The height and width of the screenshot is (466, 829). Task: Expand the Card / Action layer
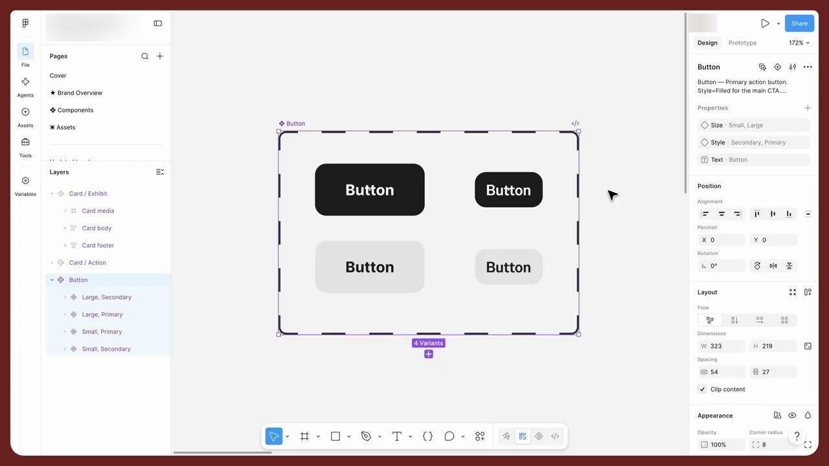click(52, 263)
